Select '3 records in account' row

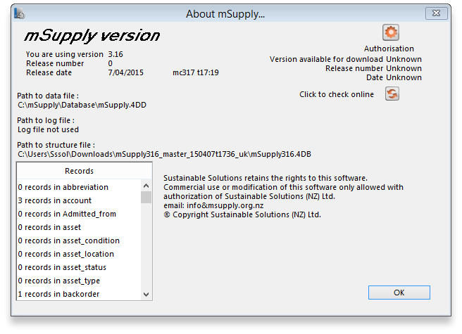(55, 200)
